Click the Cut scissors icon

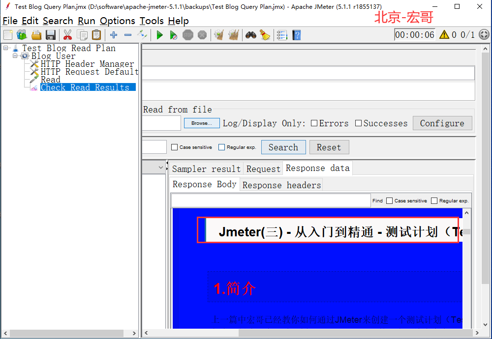pos(67,35)
